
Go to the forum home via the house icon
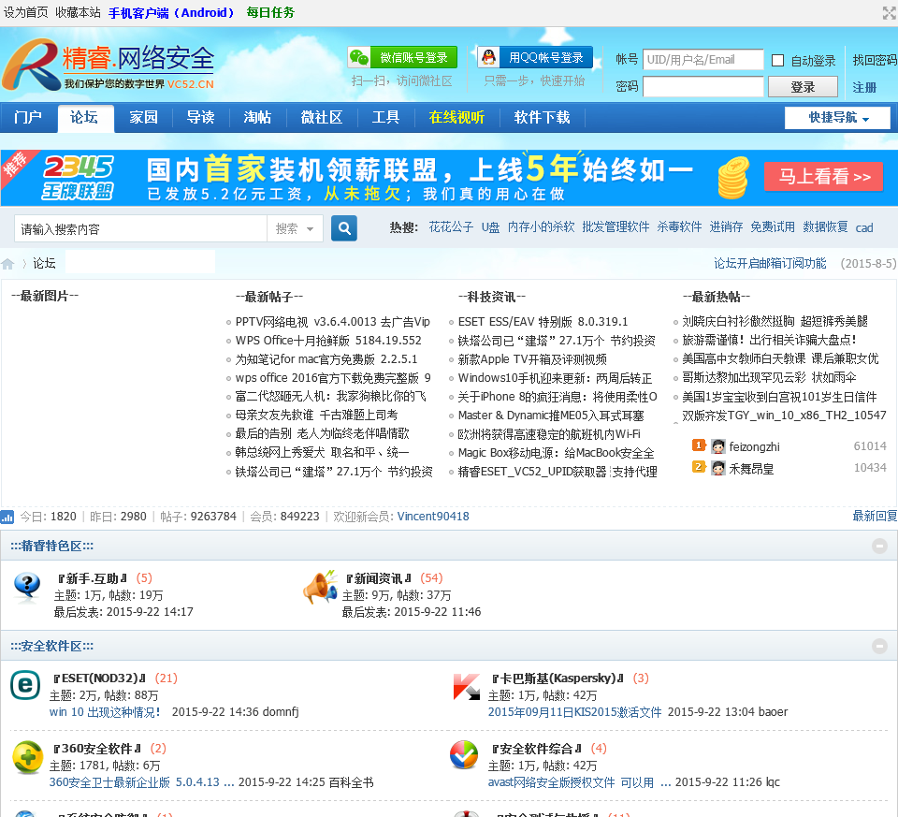7,264
